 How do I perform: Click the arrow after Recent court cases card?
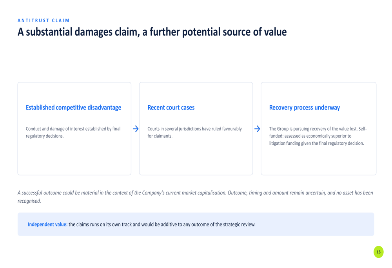point(257,129)
